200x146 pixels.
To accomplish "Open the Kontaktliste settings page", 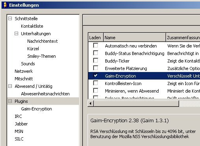I will pyautogui.click(x=32, y=26).
